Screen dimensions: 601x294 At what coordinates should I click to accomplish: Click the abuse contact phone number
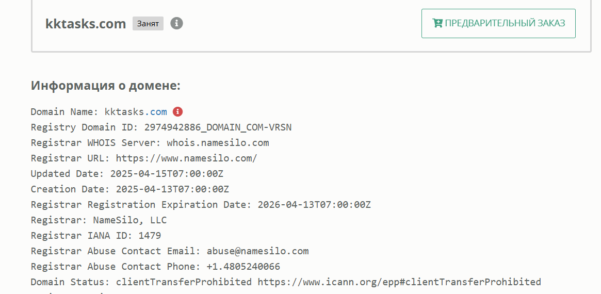[243, 266]
